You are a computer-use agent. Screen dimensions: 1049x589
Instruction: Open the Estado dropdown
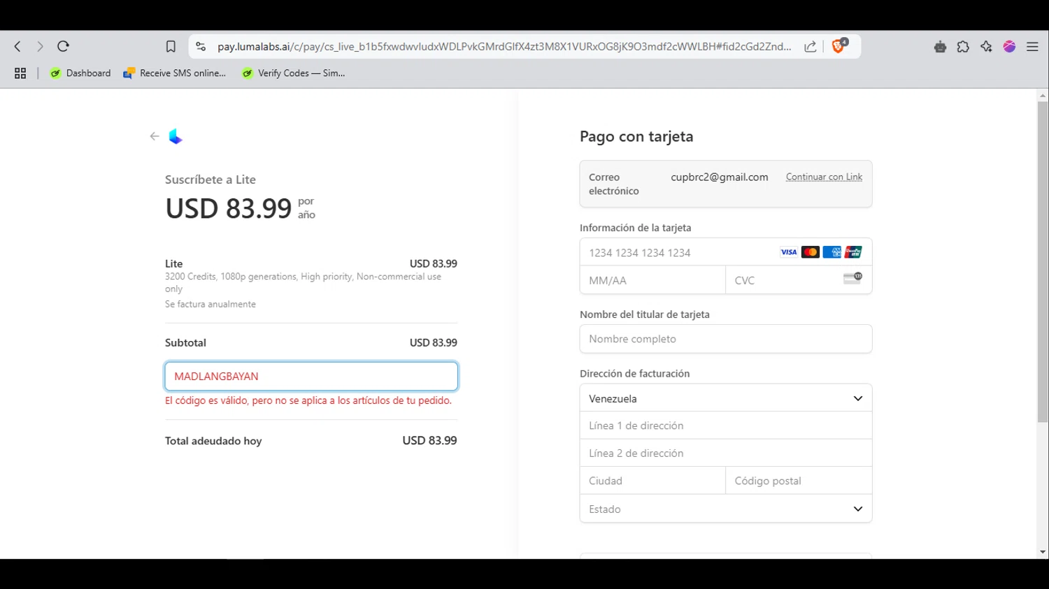[x=726, y=509]
